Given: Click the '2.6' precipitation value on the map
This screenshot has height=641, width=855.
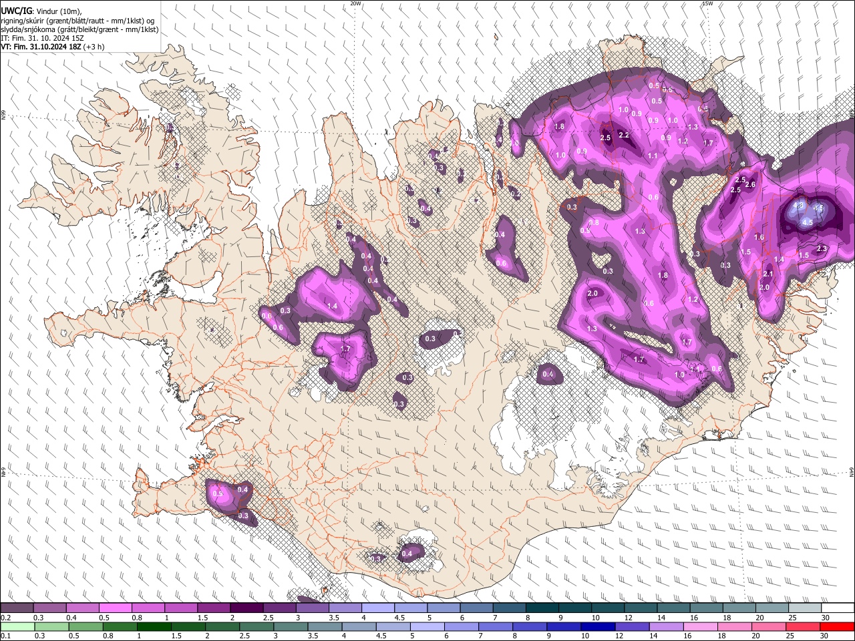Looking at the screenshot, I should tap(750, 184).
